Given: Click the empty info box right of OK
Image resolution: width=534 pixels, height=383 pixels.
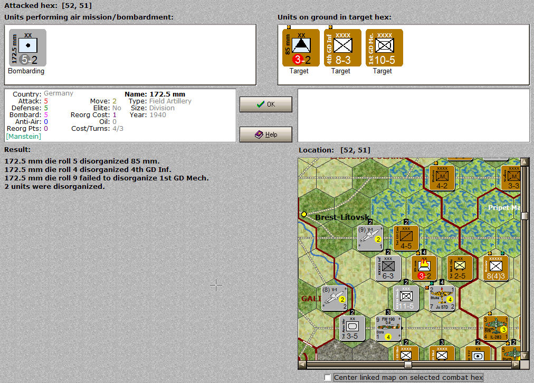Looking at the screenshot, I should [x=414, y=116].
